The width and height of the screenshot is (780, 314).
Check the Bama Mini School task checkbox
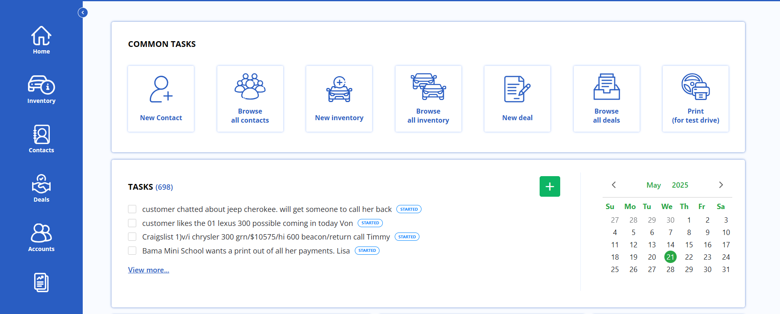[x=132, y=251]
